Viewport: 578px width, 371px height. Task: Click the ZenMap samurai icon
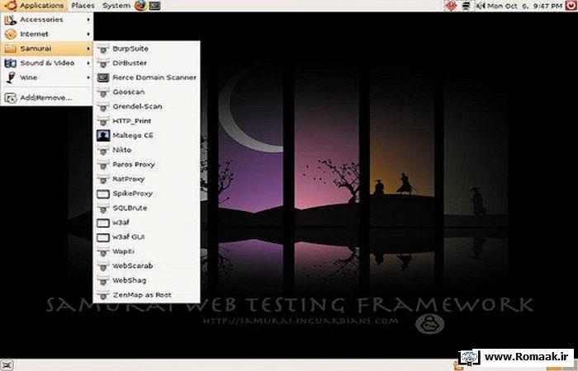[x=103, y=295]
